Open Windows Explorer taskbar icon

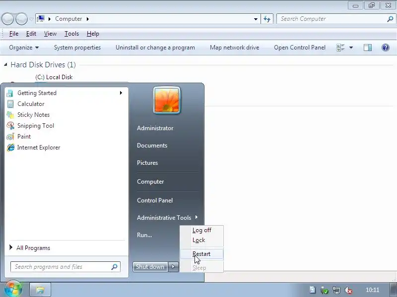[x=40, y=290]
